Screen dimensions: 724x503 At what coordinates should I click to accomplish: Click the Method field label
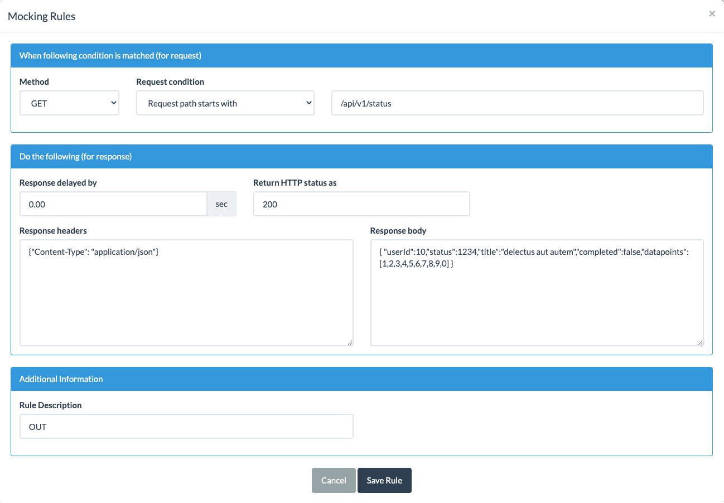(x=34, y=82)
